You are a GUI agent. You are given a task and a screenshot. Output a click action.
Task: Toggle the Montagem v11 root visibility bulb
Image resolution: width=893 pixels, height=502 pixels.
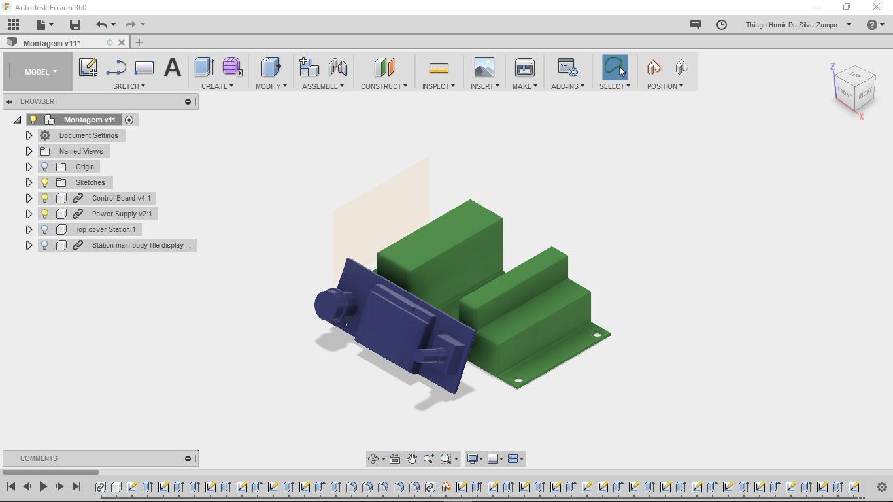pos(33,120)
